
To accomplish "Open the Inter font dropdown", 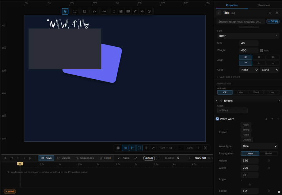I will 248,36.
